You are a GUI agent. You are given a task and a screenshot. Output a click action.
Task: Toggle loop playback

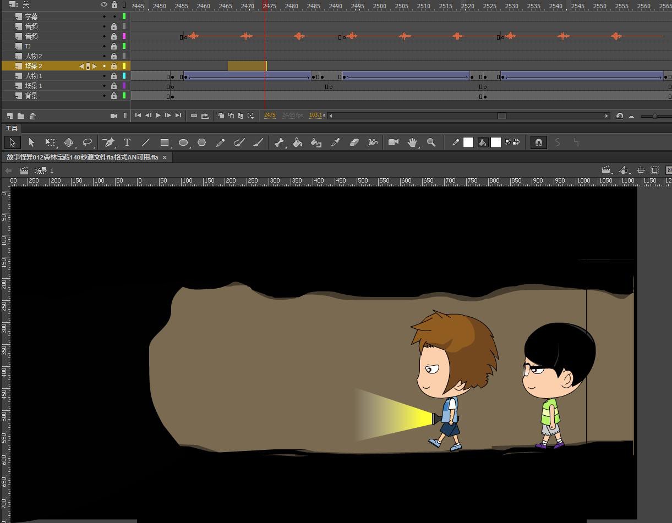(205, 115)
